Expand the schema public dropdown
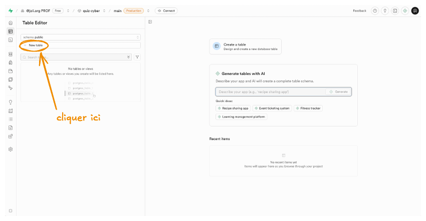Image resolution: width=426 pixels, height=221 pixels. tap(81, 37)
